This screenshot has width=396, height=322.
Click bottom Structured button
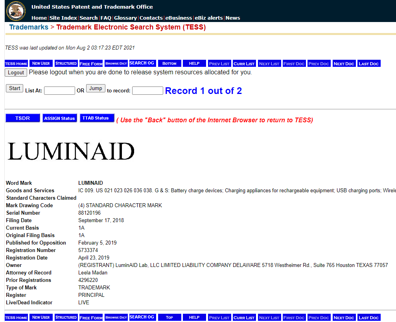[66, 317]
